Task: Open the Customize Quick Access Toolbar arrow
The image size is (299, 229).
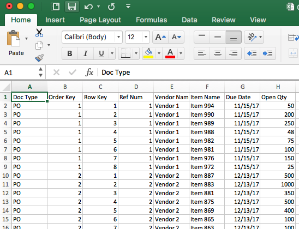Action: click(128, 7)
